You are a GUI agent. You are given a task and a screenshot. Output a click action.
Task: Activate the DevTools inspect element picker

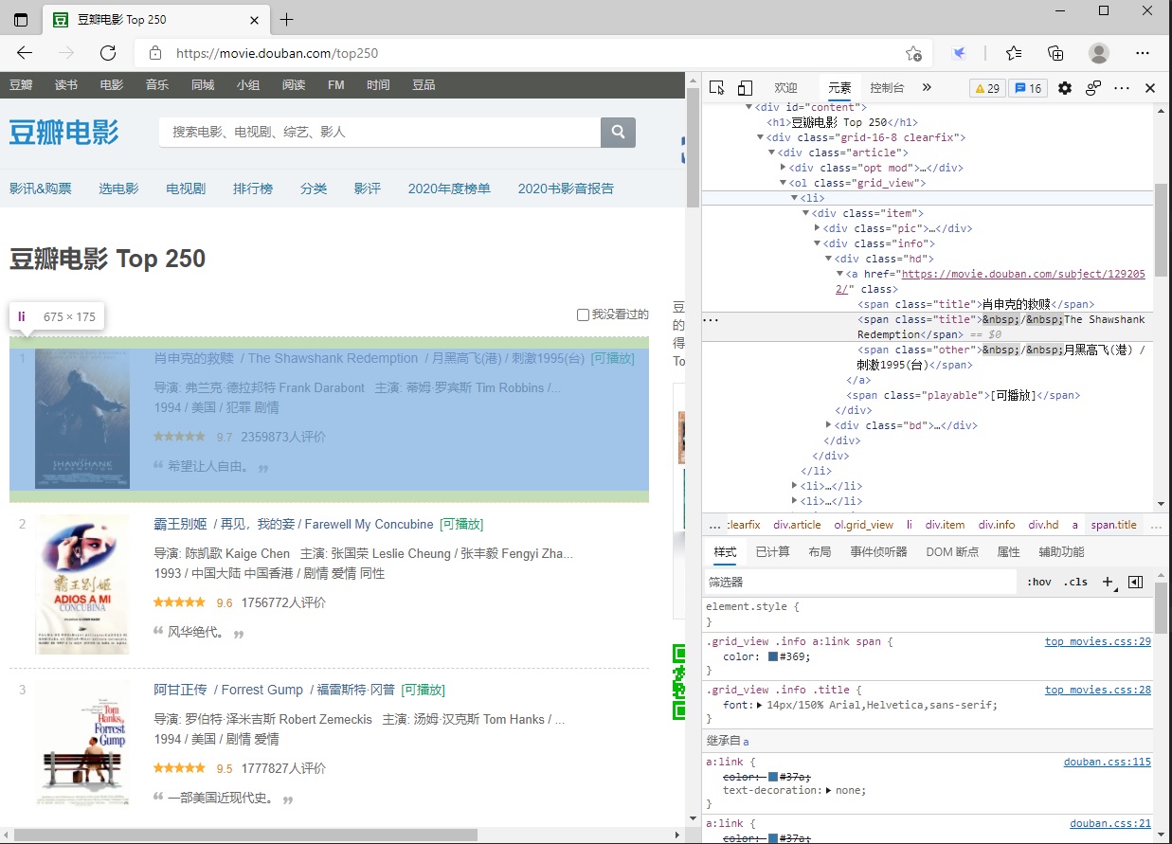pyautogui.click(x=717, y=88)
